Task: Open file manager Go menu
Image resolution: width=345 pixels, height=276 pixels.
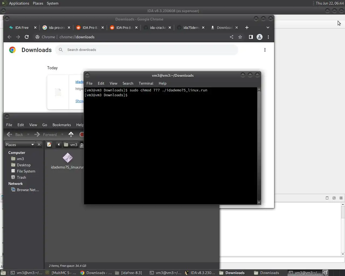Action: [x=45, y=125]
